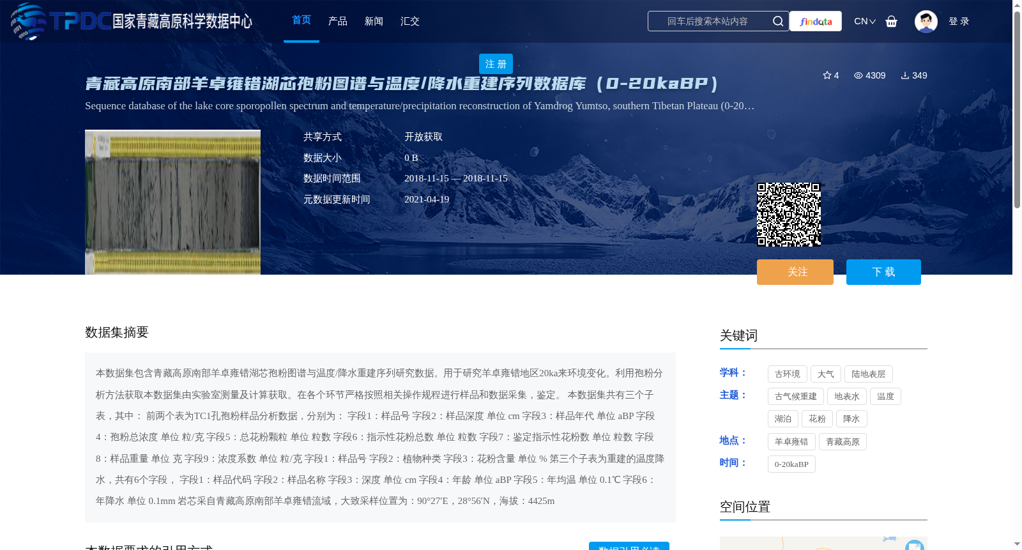Click the 数据引用必读 button
Image resolution: width=1022 pixels, height=550 pixels.
pos(629,546)
